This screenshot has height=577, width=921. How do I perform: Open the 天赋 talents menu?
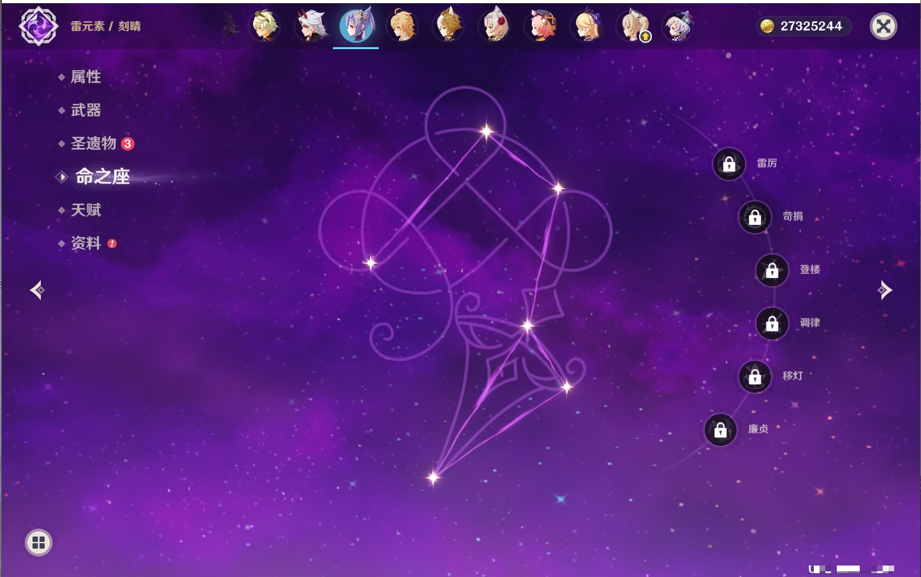point(85,210)
